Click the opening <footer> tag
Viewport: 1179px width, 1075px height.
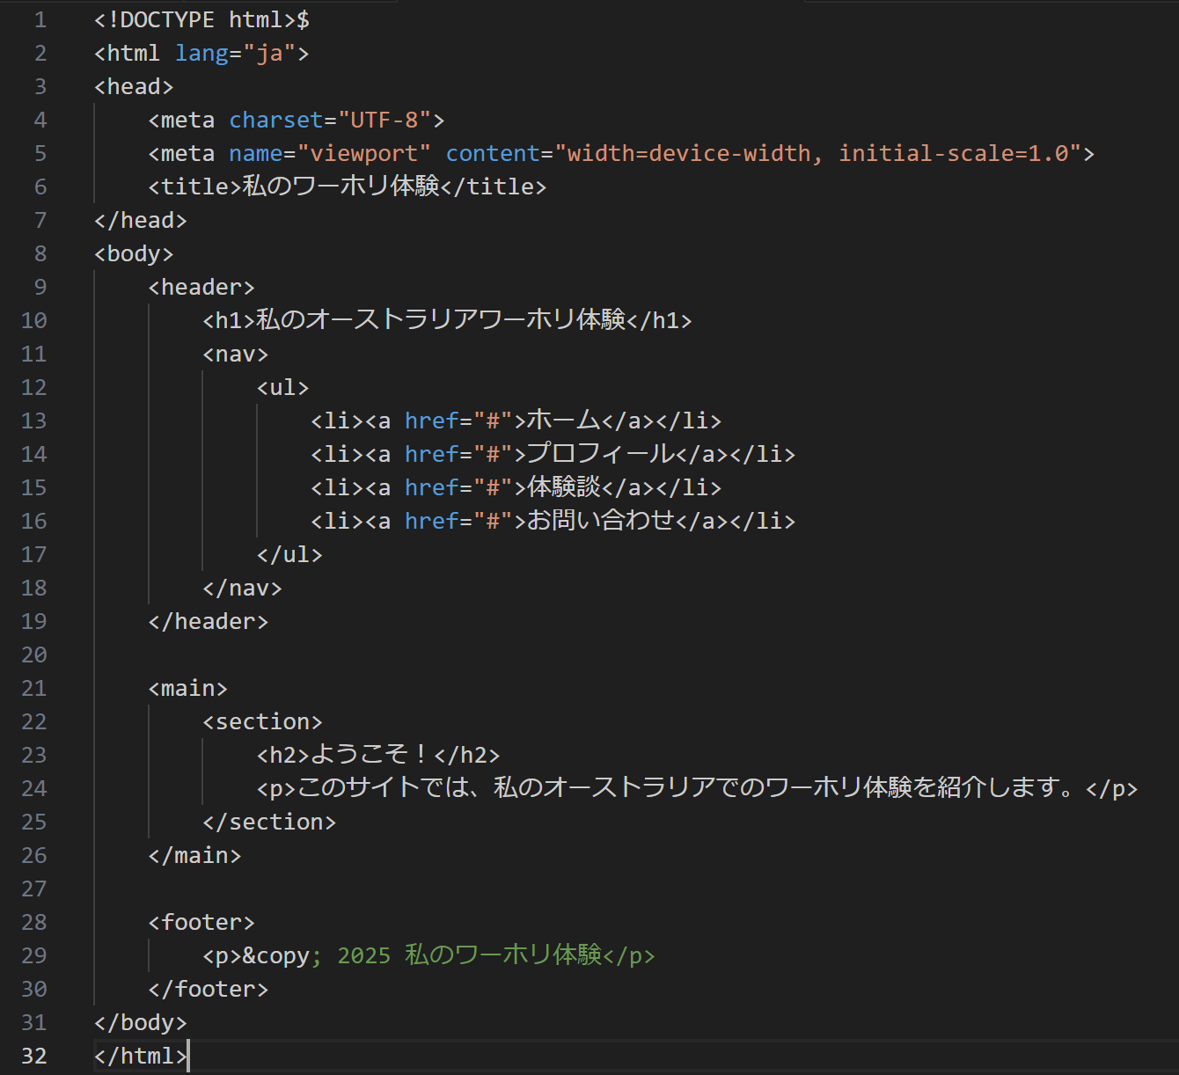click(x=201, y=922)
